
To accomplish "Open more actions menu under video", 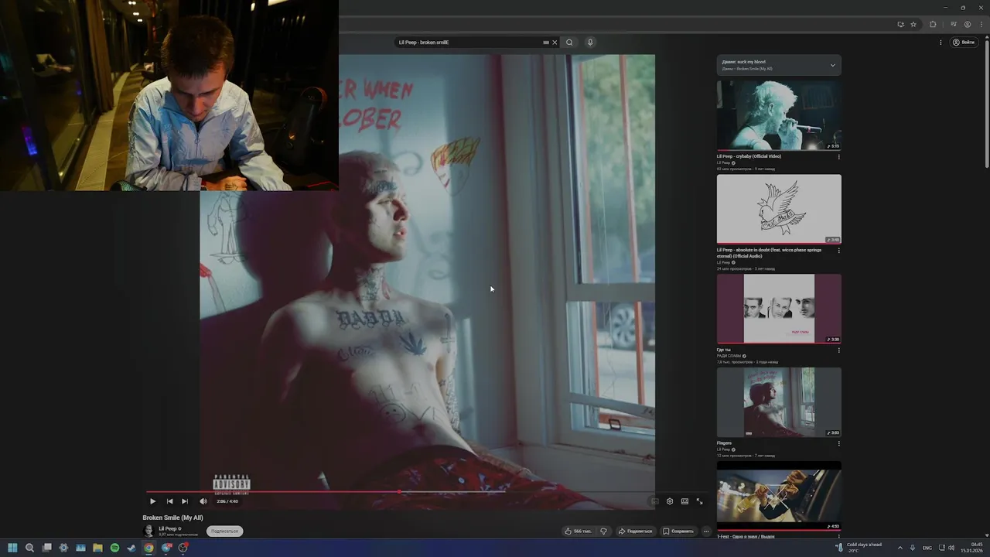I will click(705, 531).
